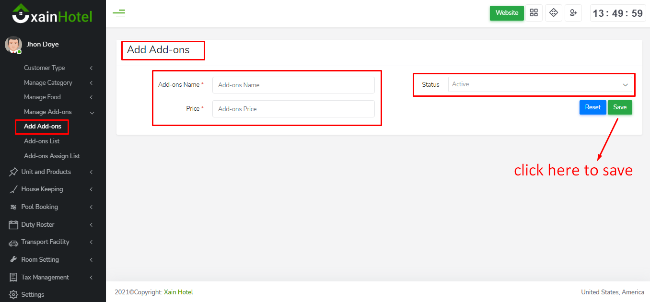Open the Status dropdown showing Active
Screen dimensions: 650x302
(540, 84)
